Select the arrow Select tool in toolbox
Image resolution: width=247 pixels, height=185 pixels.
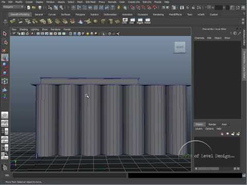point(5,34)
